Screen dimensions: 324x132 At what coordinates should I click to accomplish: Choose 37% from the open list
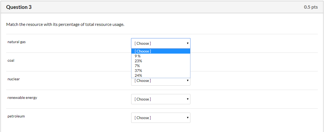point(161,71)
